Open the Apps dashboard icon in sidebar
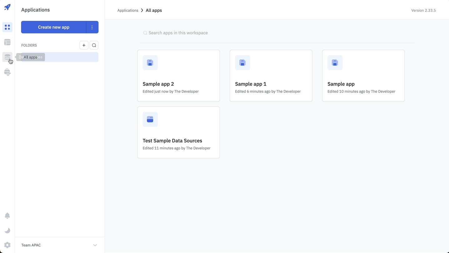This screenshot has height=253, width=449. pyautogui.click(x=7, y=27)
